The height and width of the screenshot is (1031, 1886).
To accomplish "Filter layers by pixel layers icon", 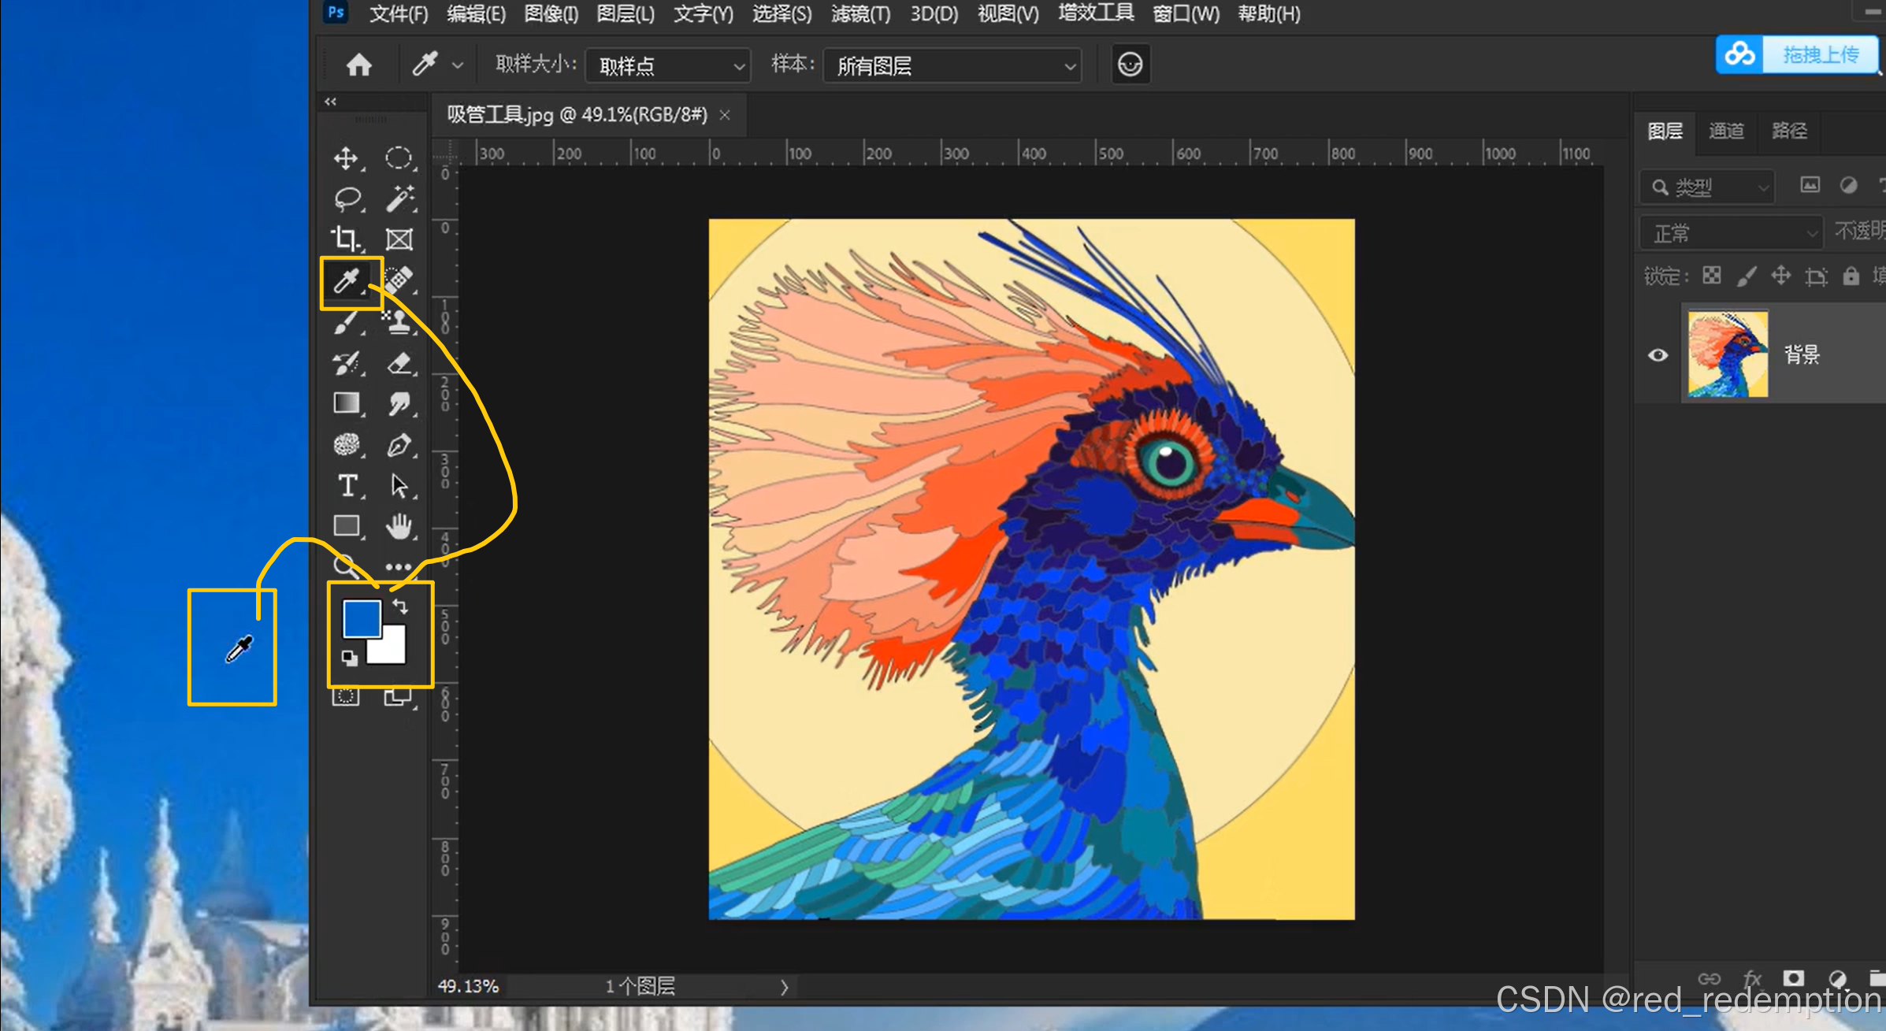I will [x=1810, y=185].
